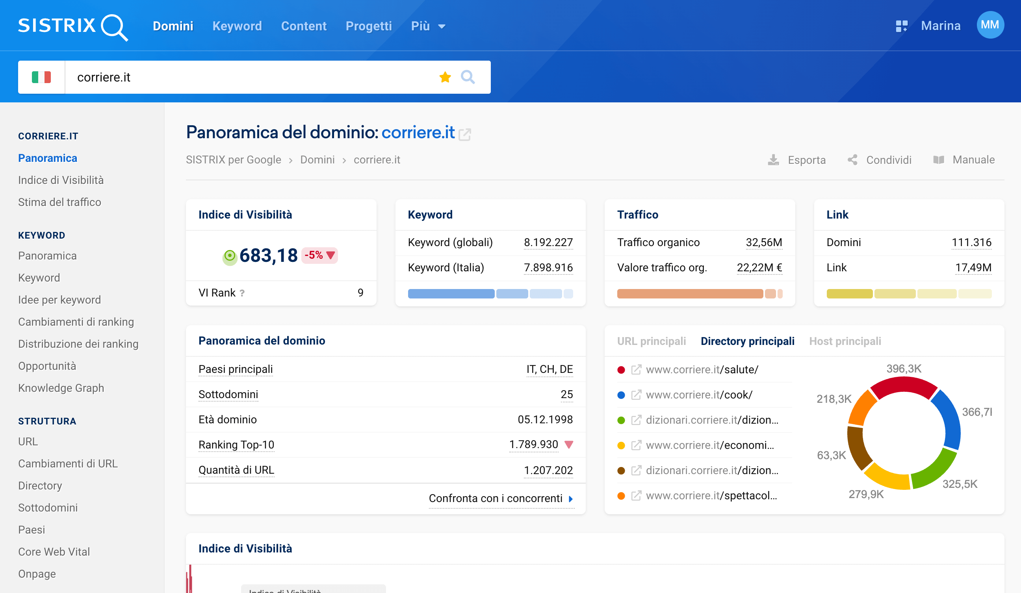1021x593 pixels.
Task: Click the brown donut segment labeled 63,3K
Action: (x=857, y=448)
